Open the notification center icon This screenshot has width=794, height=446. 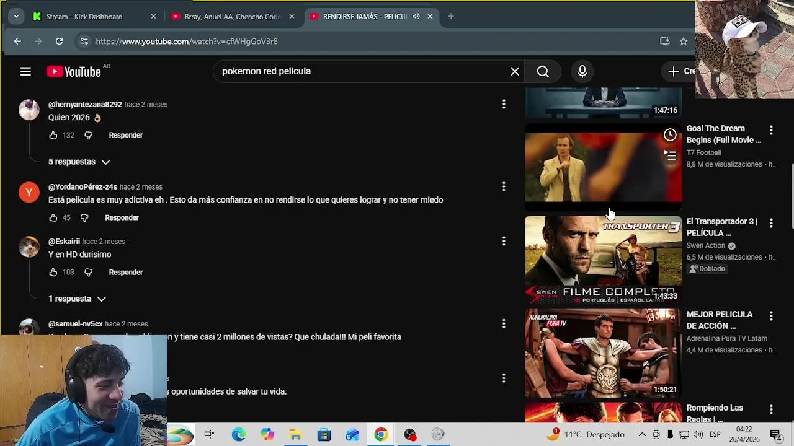pyautogui.click(x=775, y=434)
